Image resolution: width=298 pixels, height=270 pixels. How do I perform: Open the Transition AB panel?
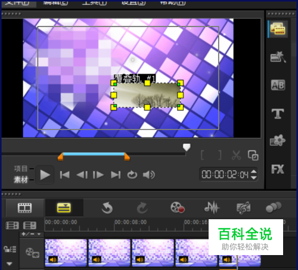278,85
